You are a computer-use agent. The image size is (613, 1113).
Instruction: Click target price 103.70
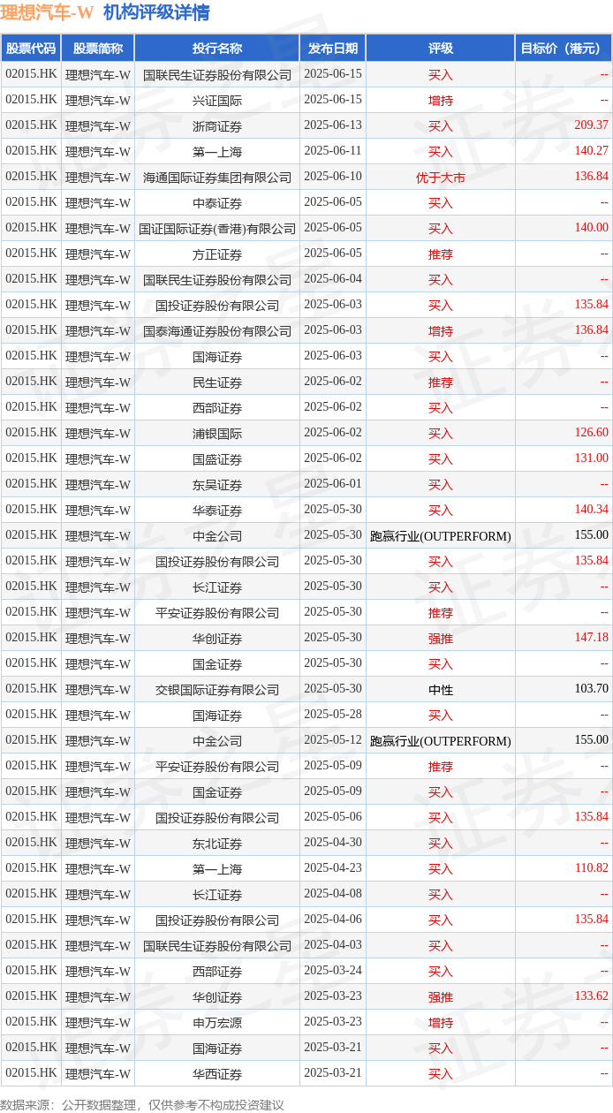[x=591, y=689]
